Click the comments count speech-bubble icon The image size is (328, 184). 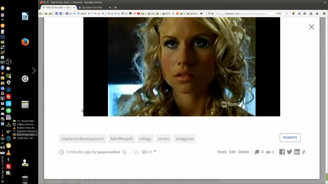pyautogui.click(x=257, y=152)
